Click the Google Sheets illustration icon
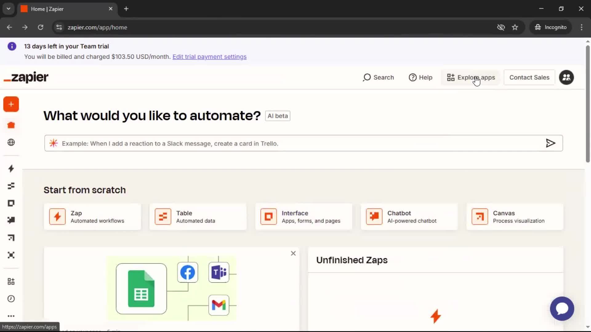 tap(141, 289)
